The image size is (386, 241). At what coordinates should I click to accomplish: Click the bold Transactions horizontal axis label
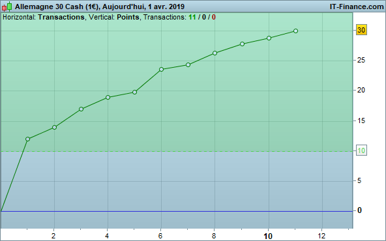click(x=61, y=17)
